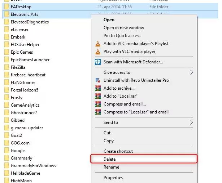This screenshot has width=222, height=183.
Task: Click the firebase-heartbeat folder icon
Action: click(x=6, y=75)
